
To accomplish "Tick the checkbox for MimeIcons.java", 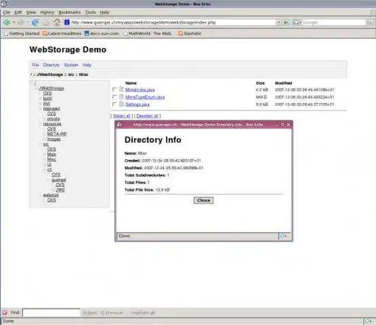I will [114, 89].
